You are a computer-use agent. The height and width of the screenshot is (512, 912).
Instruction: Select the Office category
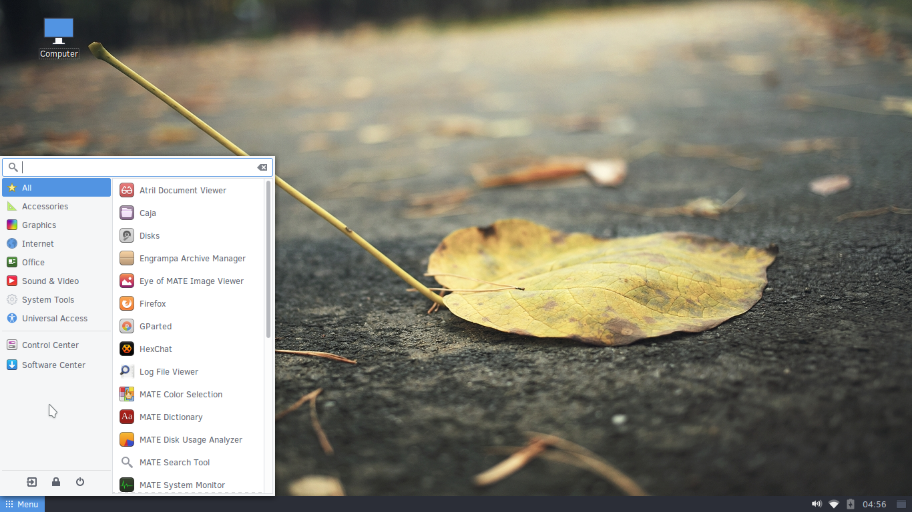tap(56, 262)
